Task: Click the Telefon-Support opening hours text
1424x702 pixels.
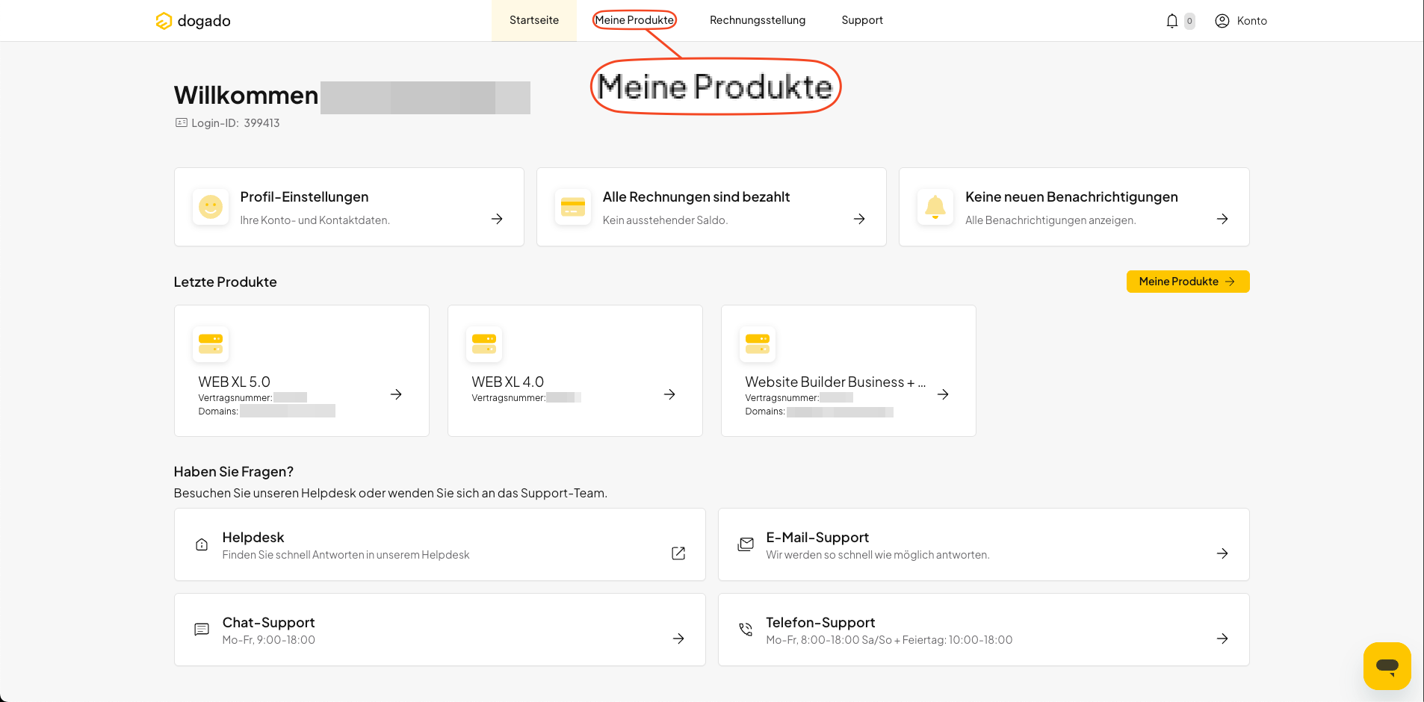Action: (x=889, y=640)
